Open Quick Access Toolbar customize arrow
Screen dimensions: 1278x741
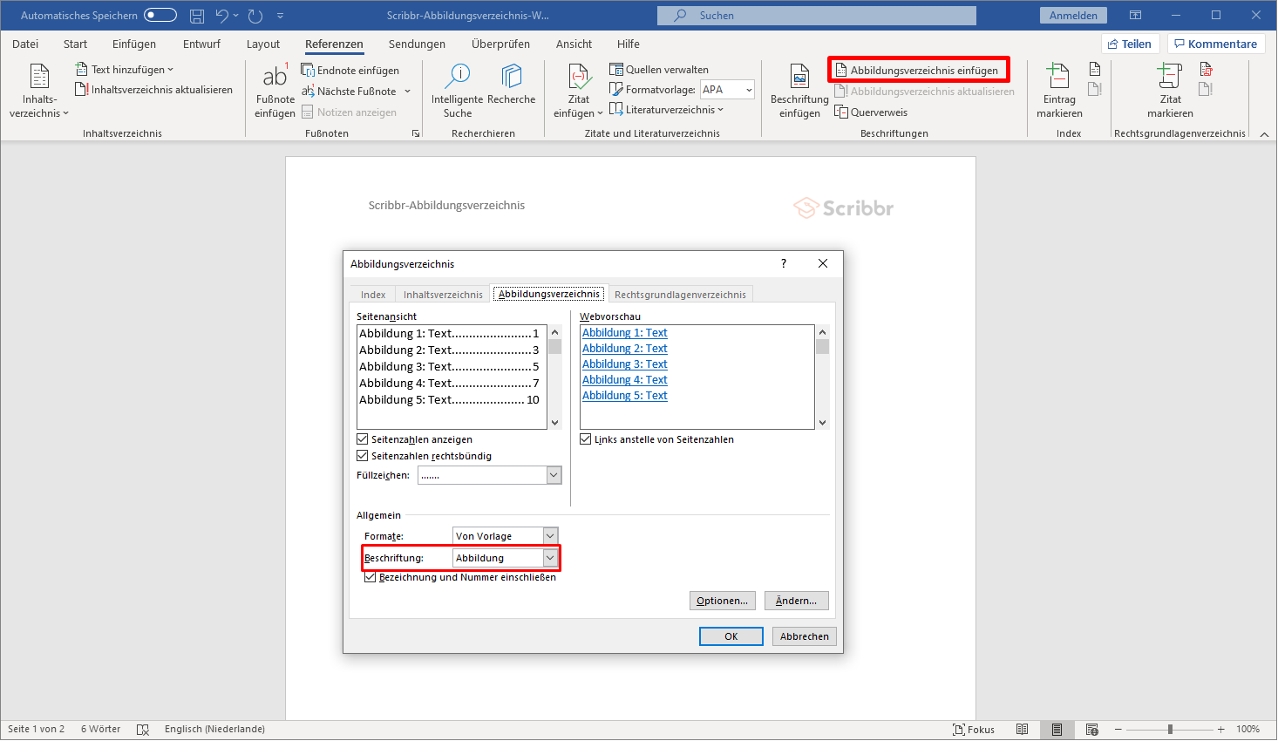pos(280,16)
